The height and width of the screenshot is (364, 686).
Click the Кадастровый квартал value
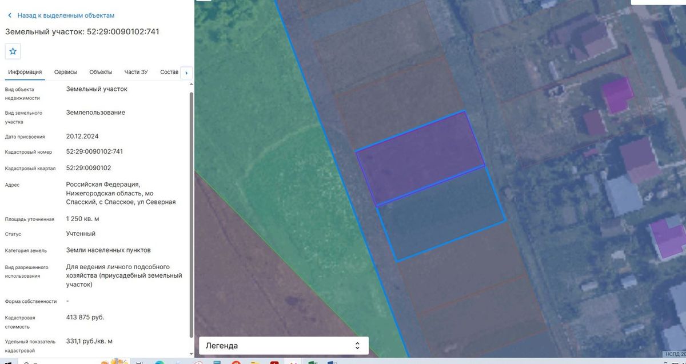click(89, 168)
